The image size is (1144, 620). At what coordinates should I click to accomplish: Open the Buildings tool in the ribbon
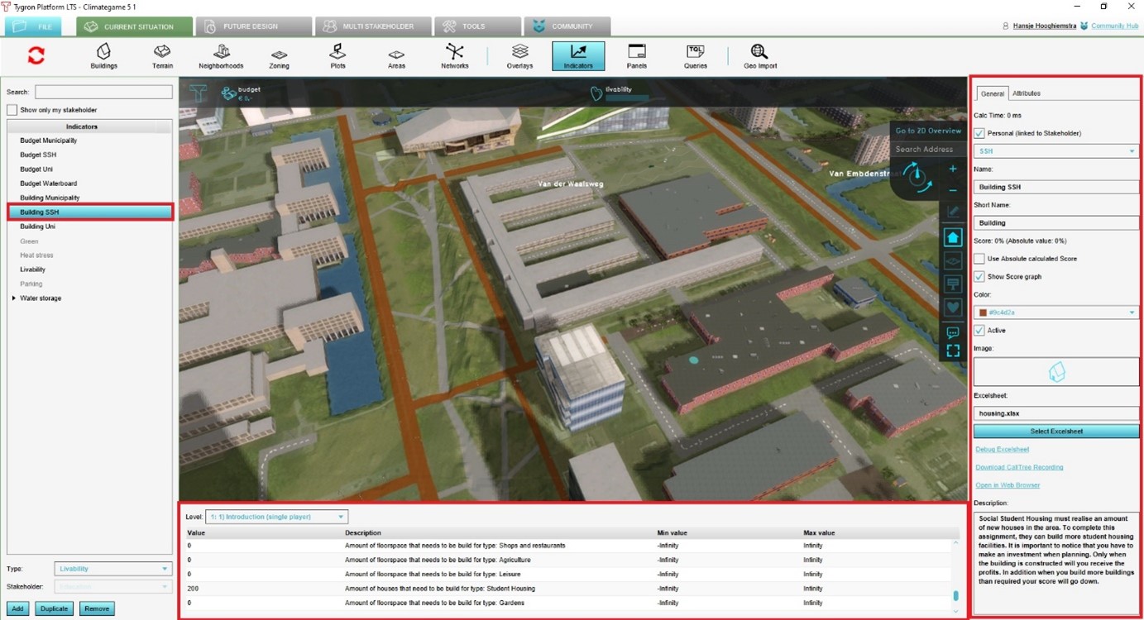click(x=103, y=55)
